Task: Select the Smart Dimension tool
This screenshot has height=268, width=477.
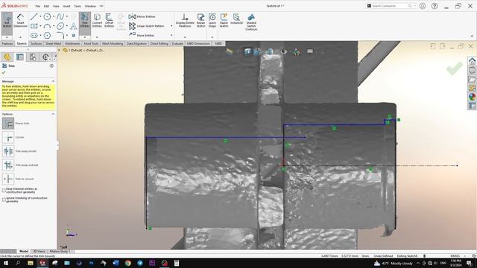Action: tap(20, 20)
